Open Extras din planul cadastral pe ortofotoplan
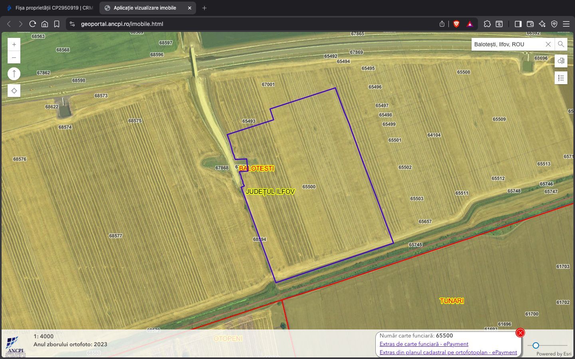The image size is (575, 359). pyautogui.click(x=448, y=352)
